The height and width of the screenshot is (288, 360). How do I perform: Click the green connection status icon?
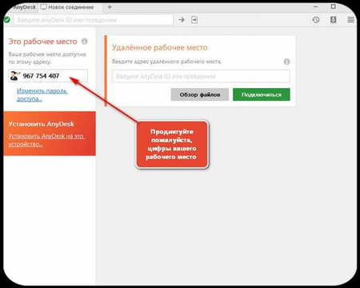point(7,20)
